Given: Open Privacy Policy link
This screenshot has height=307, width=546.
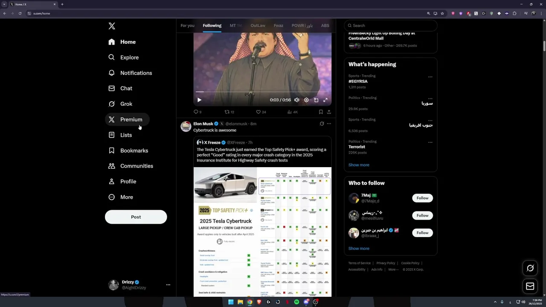Looking at the screenshot, I should (386, 263).
